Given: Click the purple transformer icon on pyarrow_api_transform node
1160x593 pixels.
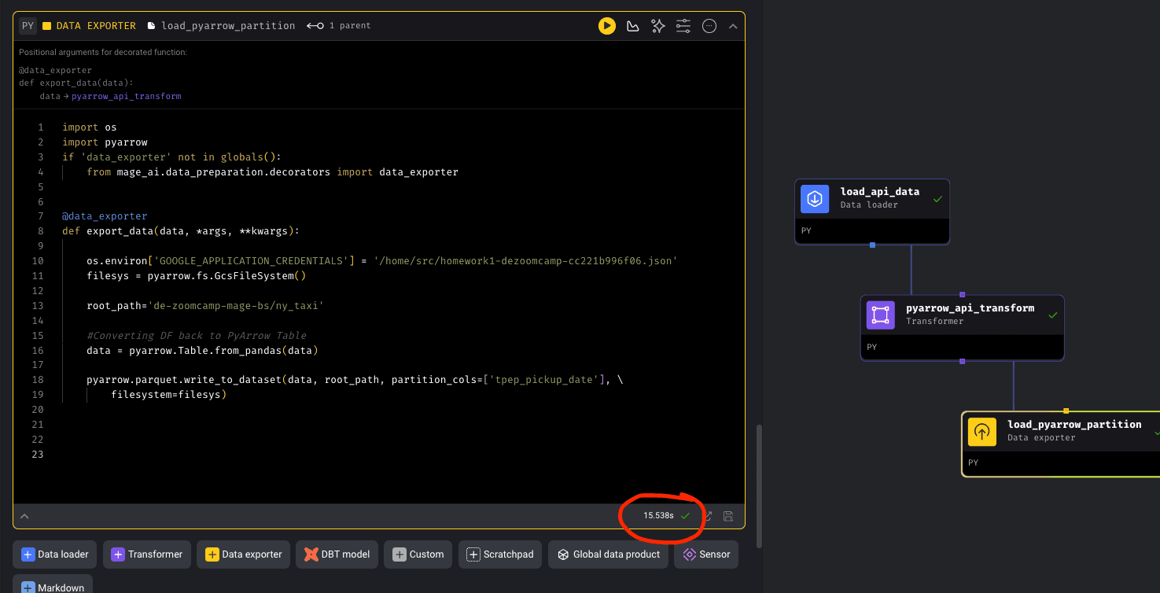Looking at the screenshot, I should [x=881, y=315].
